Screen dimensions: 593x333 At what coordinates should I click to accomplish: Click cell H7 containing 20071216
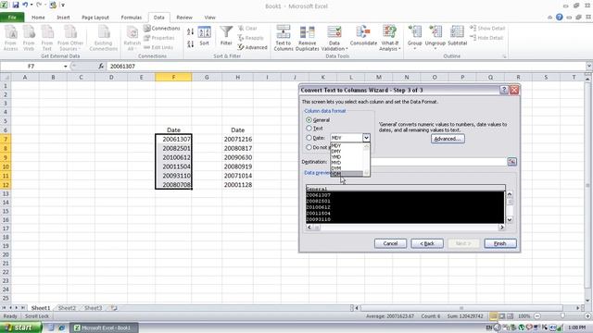click(238, 139)
